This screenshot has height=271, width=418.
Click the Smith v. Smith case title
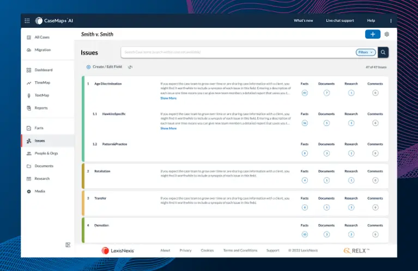97,34
